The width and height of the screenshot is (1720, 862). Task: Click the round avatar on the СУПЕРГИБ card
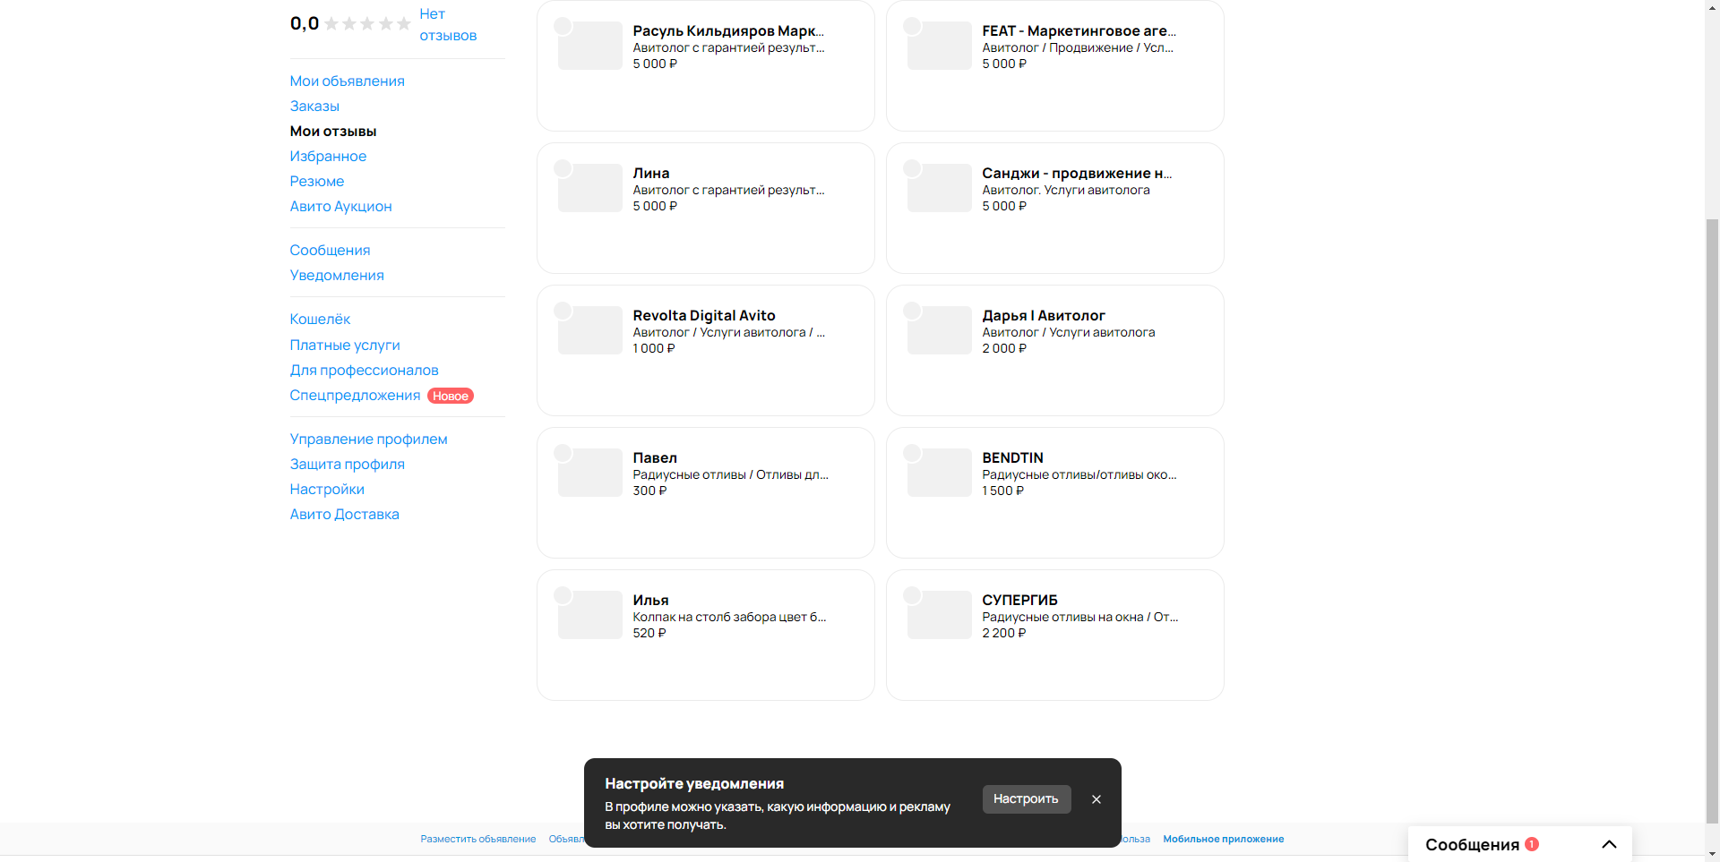tap(912, 595)
